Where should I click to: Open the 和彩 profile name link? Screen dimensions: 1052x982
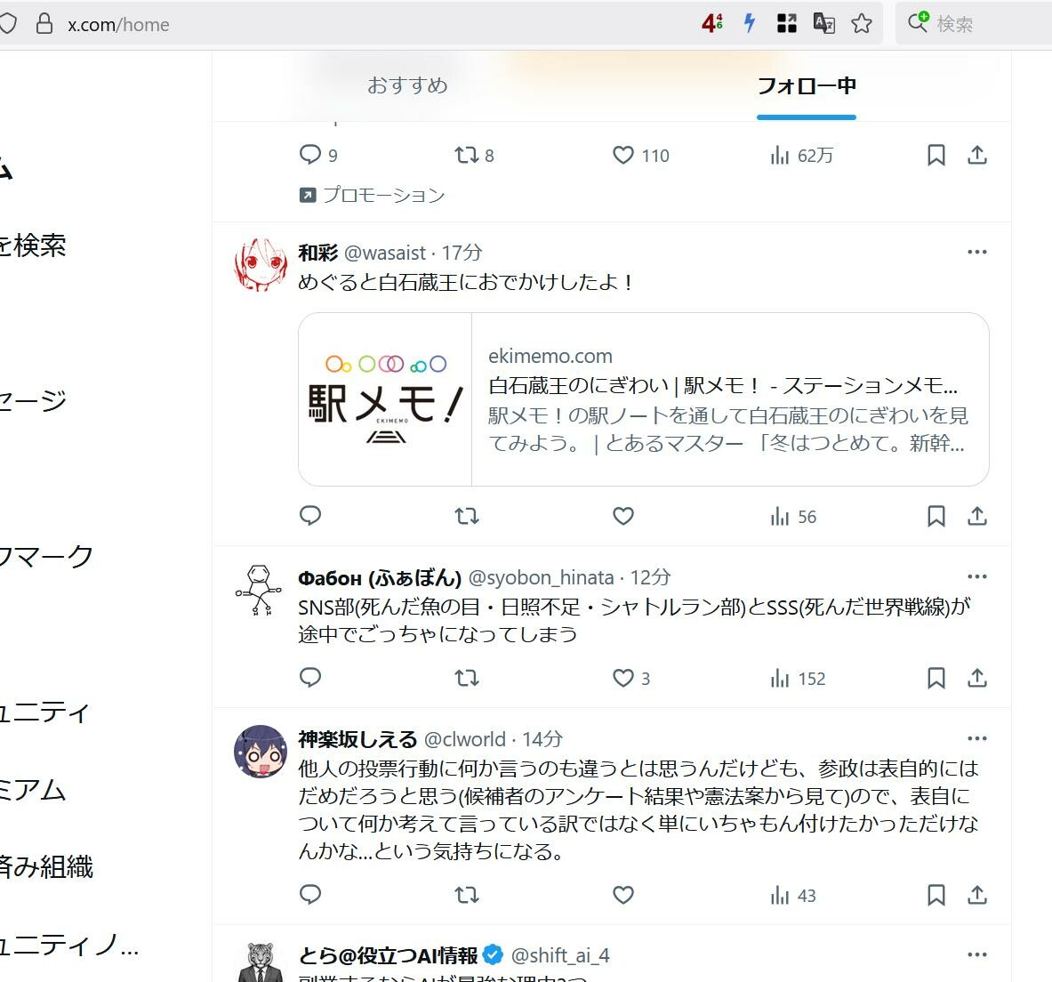click(x=318, y=253)
